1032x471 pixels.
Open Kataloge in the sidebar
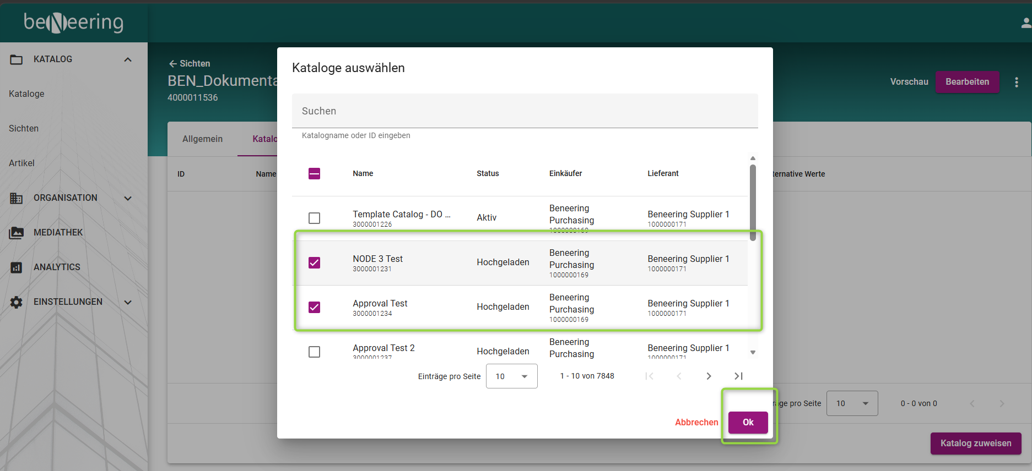point(26,94)
